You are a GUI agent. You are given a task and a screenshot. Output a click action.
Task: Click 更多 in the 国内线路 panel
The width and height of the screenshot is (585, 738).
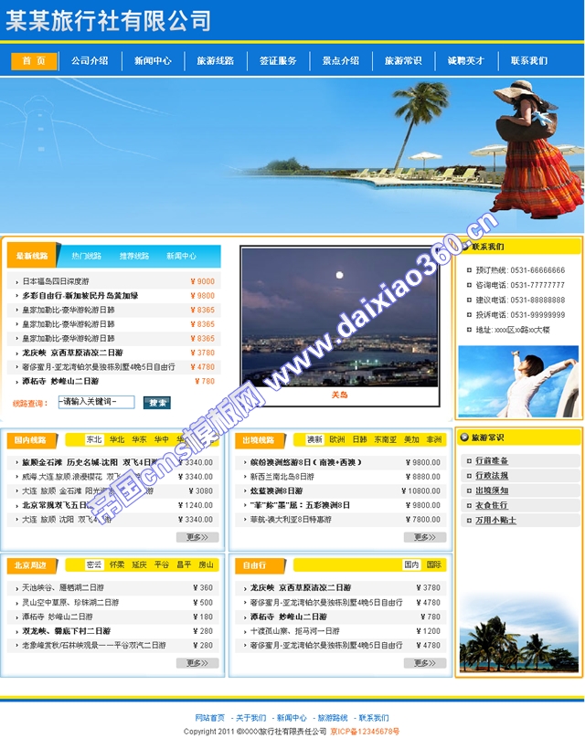click(197, 537)
